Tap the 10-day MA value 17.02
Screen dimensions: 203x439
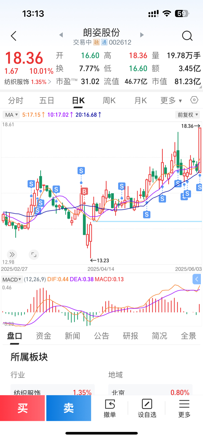[x=60, y=115]
